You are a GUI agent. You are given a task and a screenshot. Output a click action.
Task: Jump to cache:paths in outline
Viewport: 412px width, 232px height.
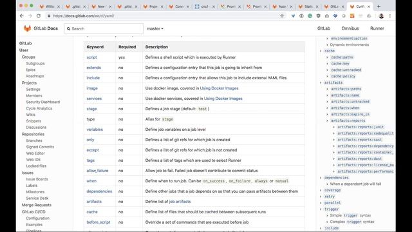coord(342,57)
